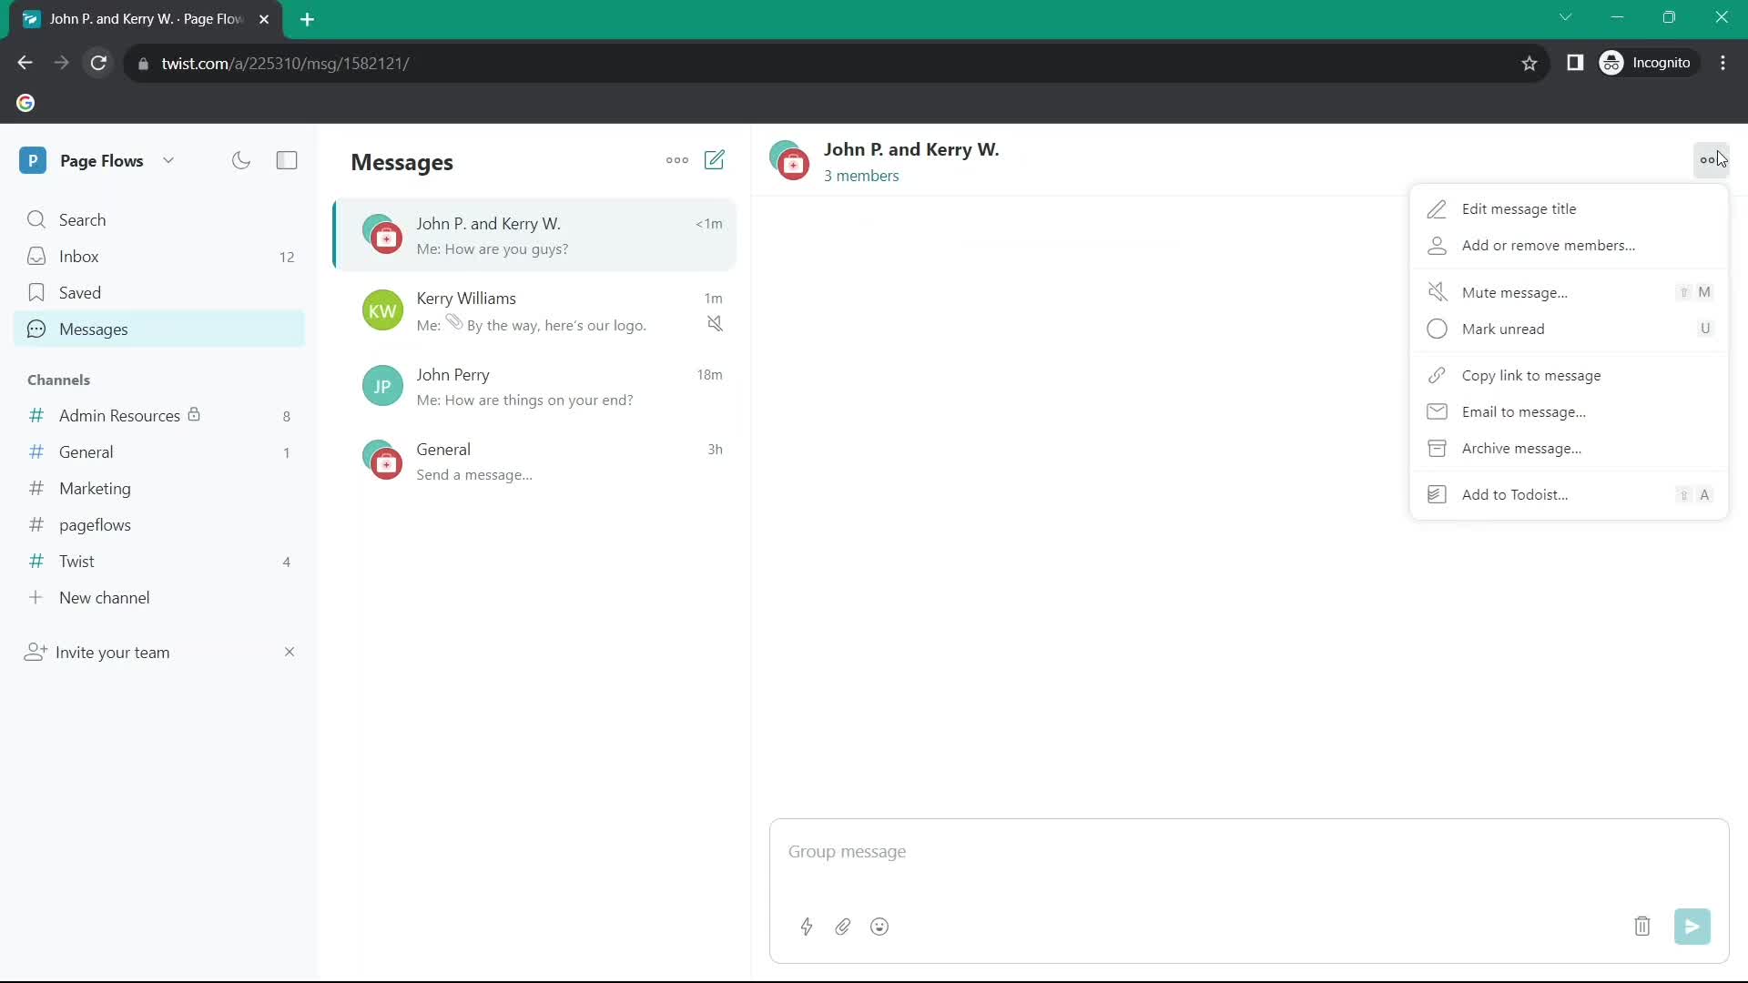Viewport: 1748px width, 983px height.
Task: Click the Mark unread option
Action: (x=1503, y=328)
